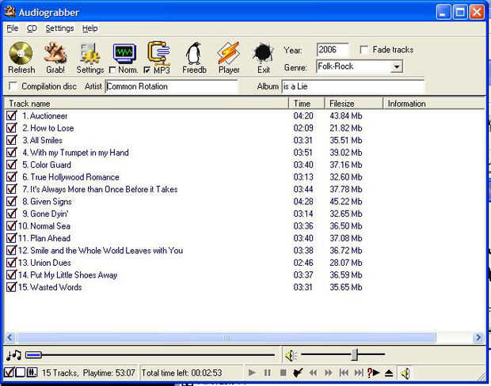
Task: Tick the Compilation disc checkbox
Action: pyautogui.click(x=13, y=86)
